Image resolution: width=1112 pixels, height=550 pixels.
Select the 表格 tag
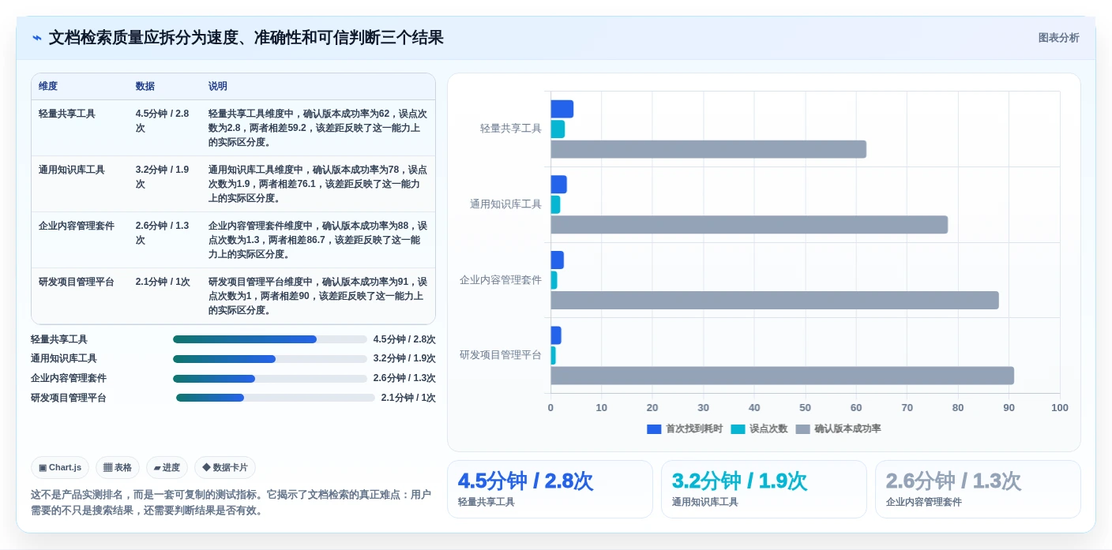tap(118, 467)
